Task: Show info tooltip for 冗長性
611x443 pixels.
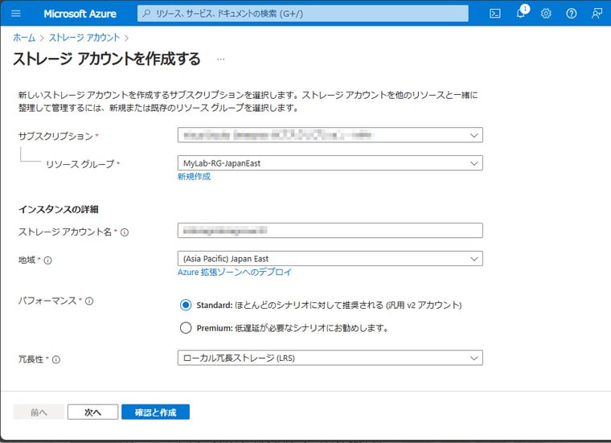Action: [x=56, y=359]
